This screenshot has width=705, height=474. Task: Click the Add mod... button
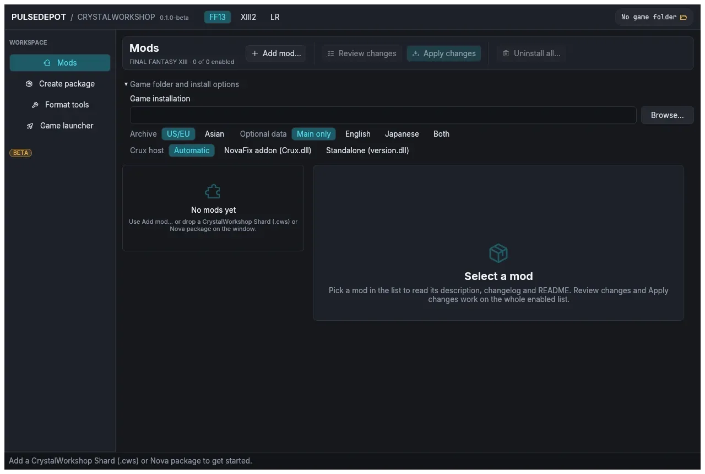tap(276, 53)
